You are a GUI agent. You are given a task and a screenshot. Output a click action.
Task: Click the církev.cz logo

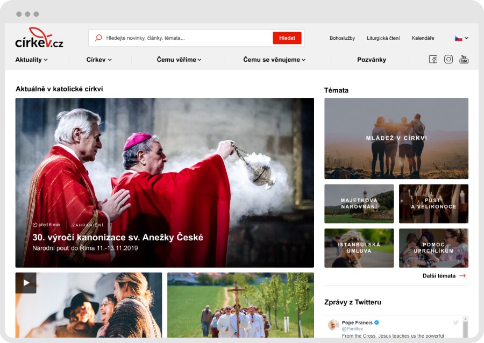(39, 38)
